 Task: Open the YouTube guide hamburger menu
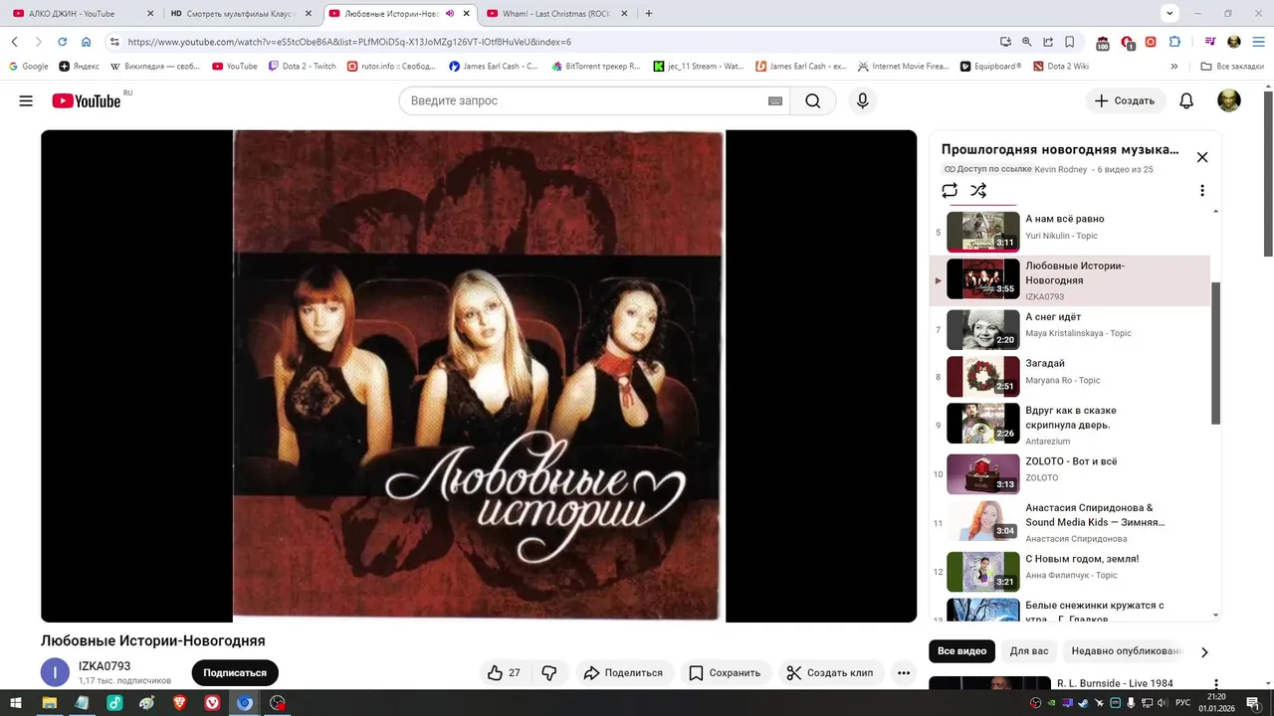[x=26, y=100]
